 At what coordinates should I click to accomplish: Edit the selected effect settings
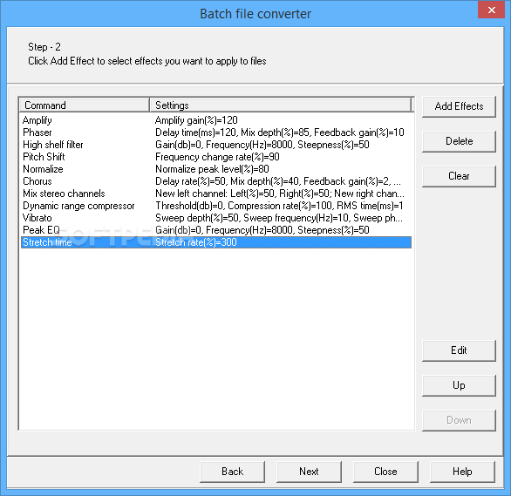pyautogui.click(x=459, y=350)
